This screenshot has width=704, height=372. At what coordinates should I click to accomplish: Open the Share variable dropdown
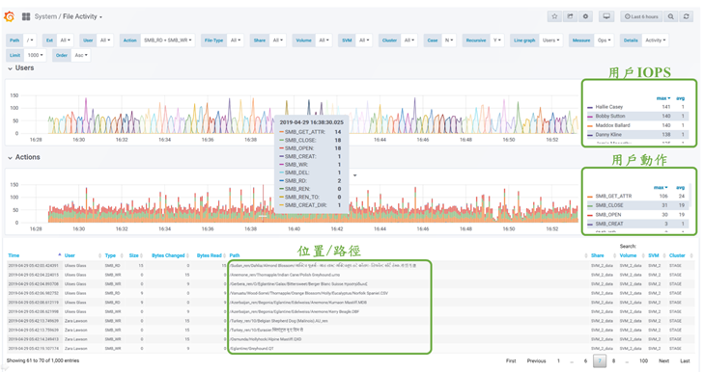tap(278, 40)
